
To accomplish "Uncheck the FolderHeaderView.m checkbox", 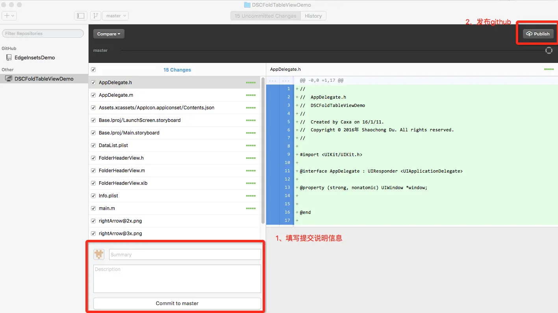I will pos(93,171).
